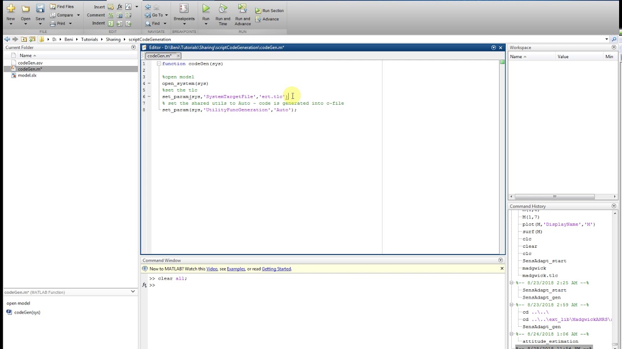Go back in folder address bar
Screen dimensions: 622x349
click(x=7, y=39)
